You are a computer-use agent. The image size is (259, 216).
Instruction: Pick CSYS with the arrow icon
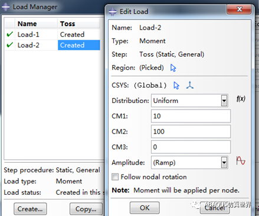pos(176,85)
